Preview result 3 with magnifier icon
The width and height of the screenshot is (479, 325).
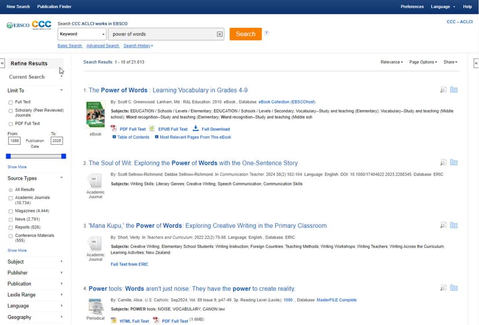[443, 225]
